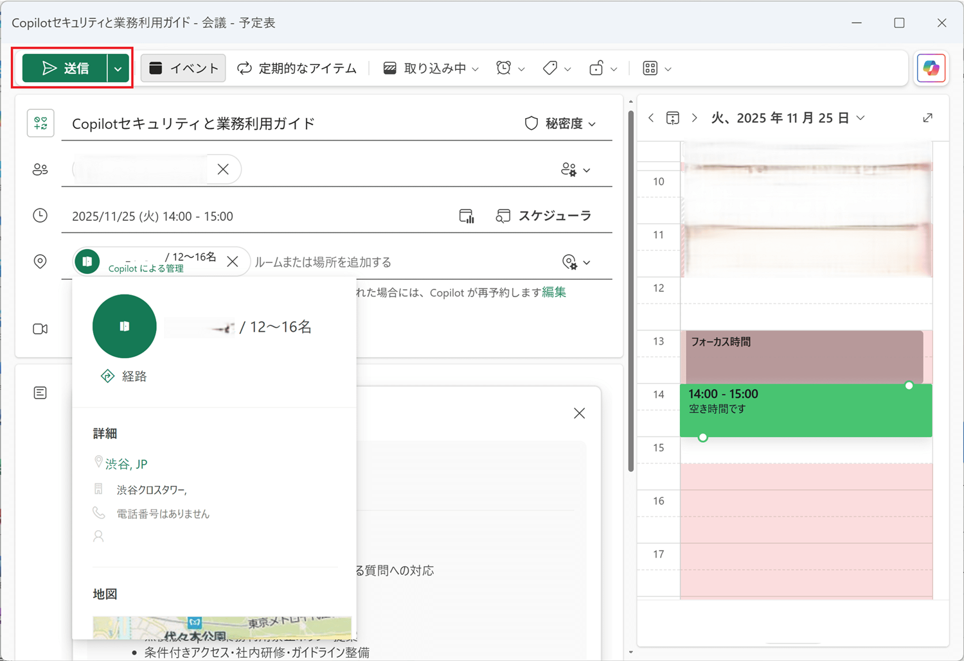The width and height of the screenshot is (964, 661).
Task: Click the video camera meeting icon
Action: point(40,329)
